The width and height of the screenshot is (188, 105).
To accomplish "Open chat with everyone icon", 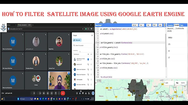I will coord(83,93).
